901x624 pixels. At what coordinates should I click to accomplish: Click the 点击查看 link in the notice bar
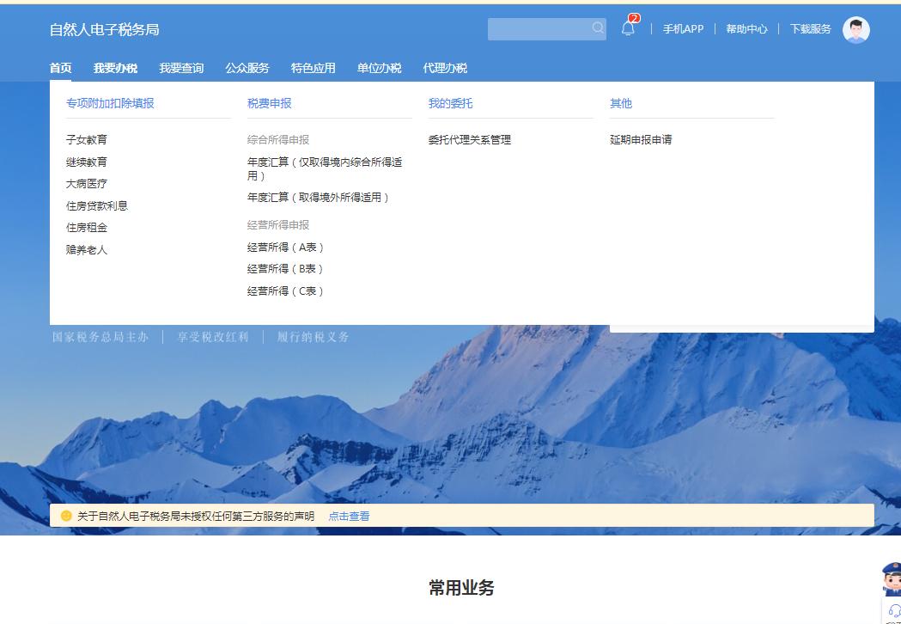349,516
